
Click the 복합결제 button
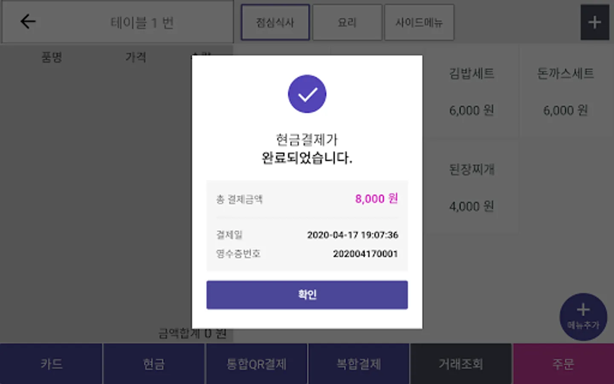pos(359,364)
